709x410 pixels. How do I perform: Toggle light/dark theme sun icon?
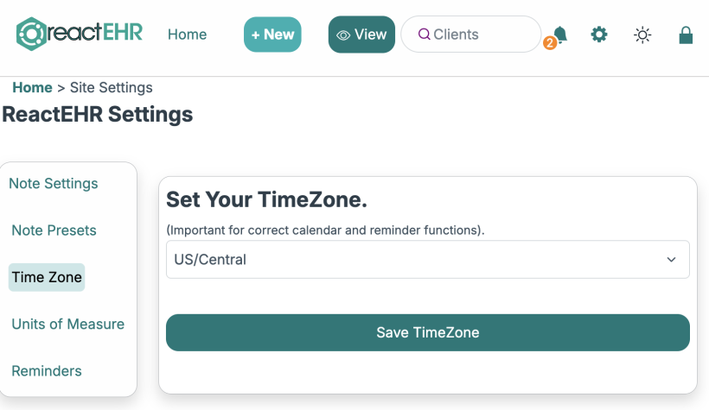click(x=642, y=35)
